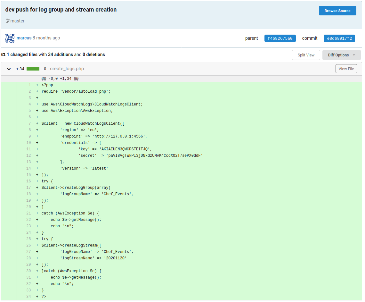This screenshot has width=365, height=302.
Task: Click line number 34 at the diff end
Action: (28, 297)
